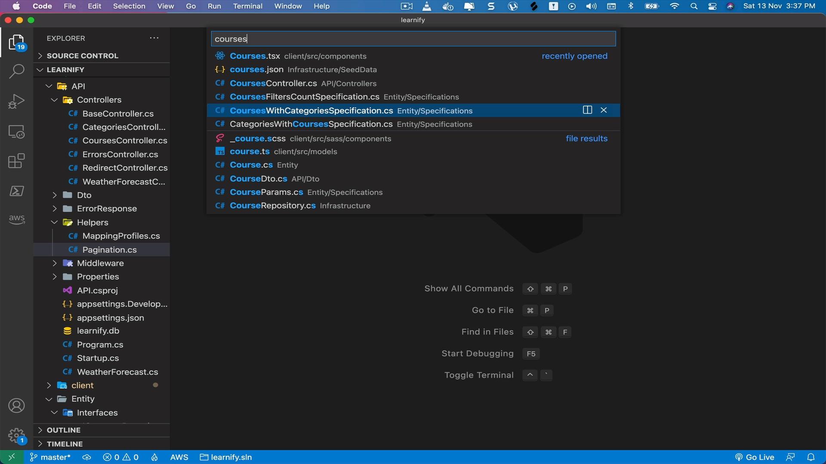Select the Window menu item

click(x=288, y=6)
